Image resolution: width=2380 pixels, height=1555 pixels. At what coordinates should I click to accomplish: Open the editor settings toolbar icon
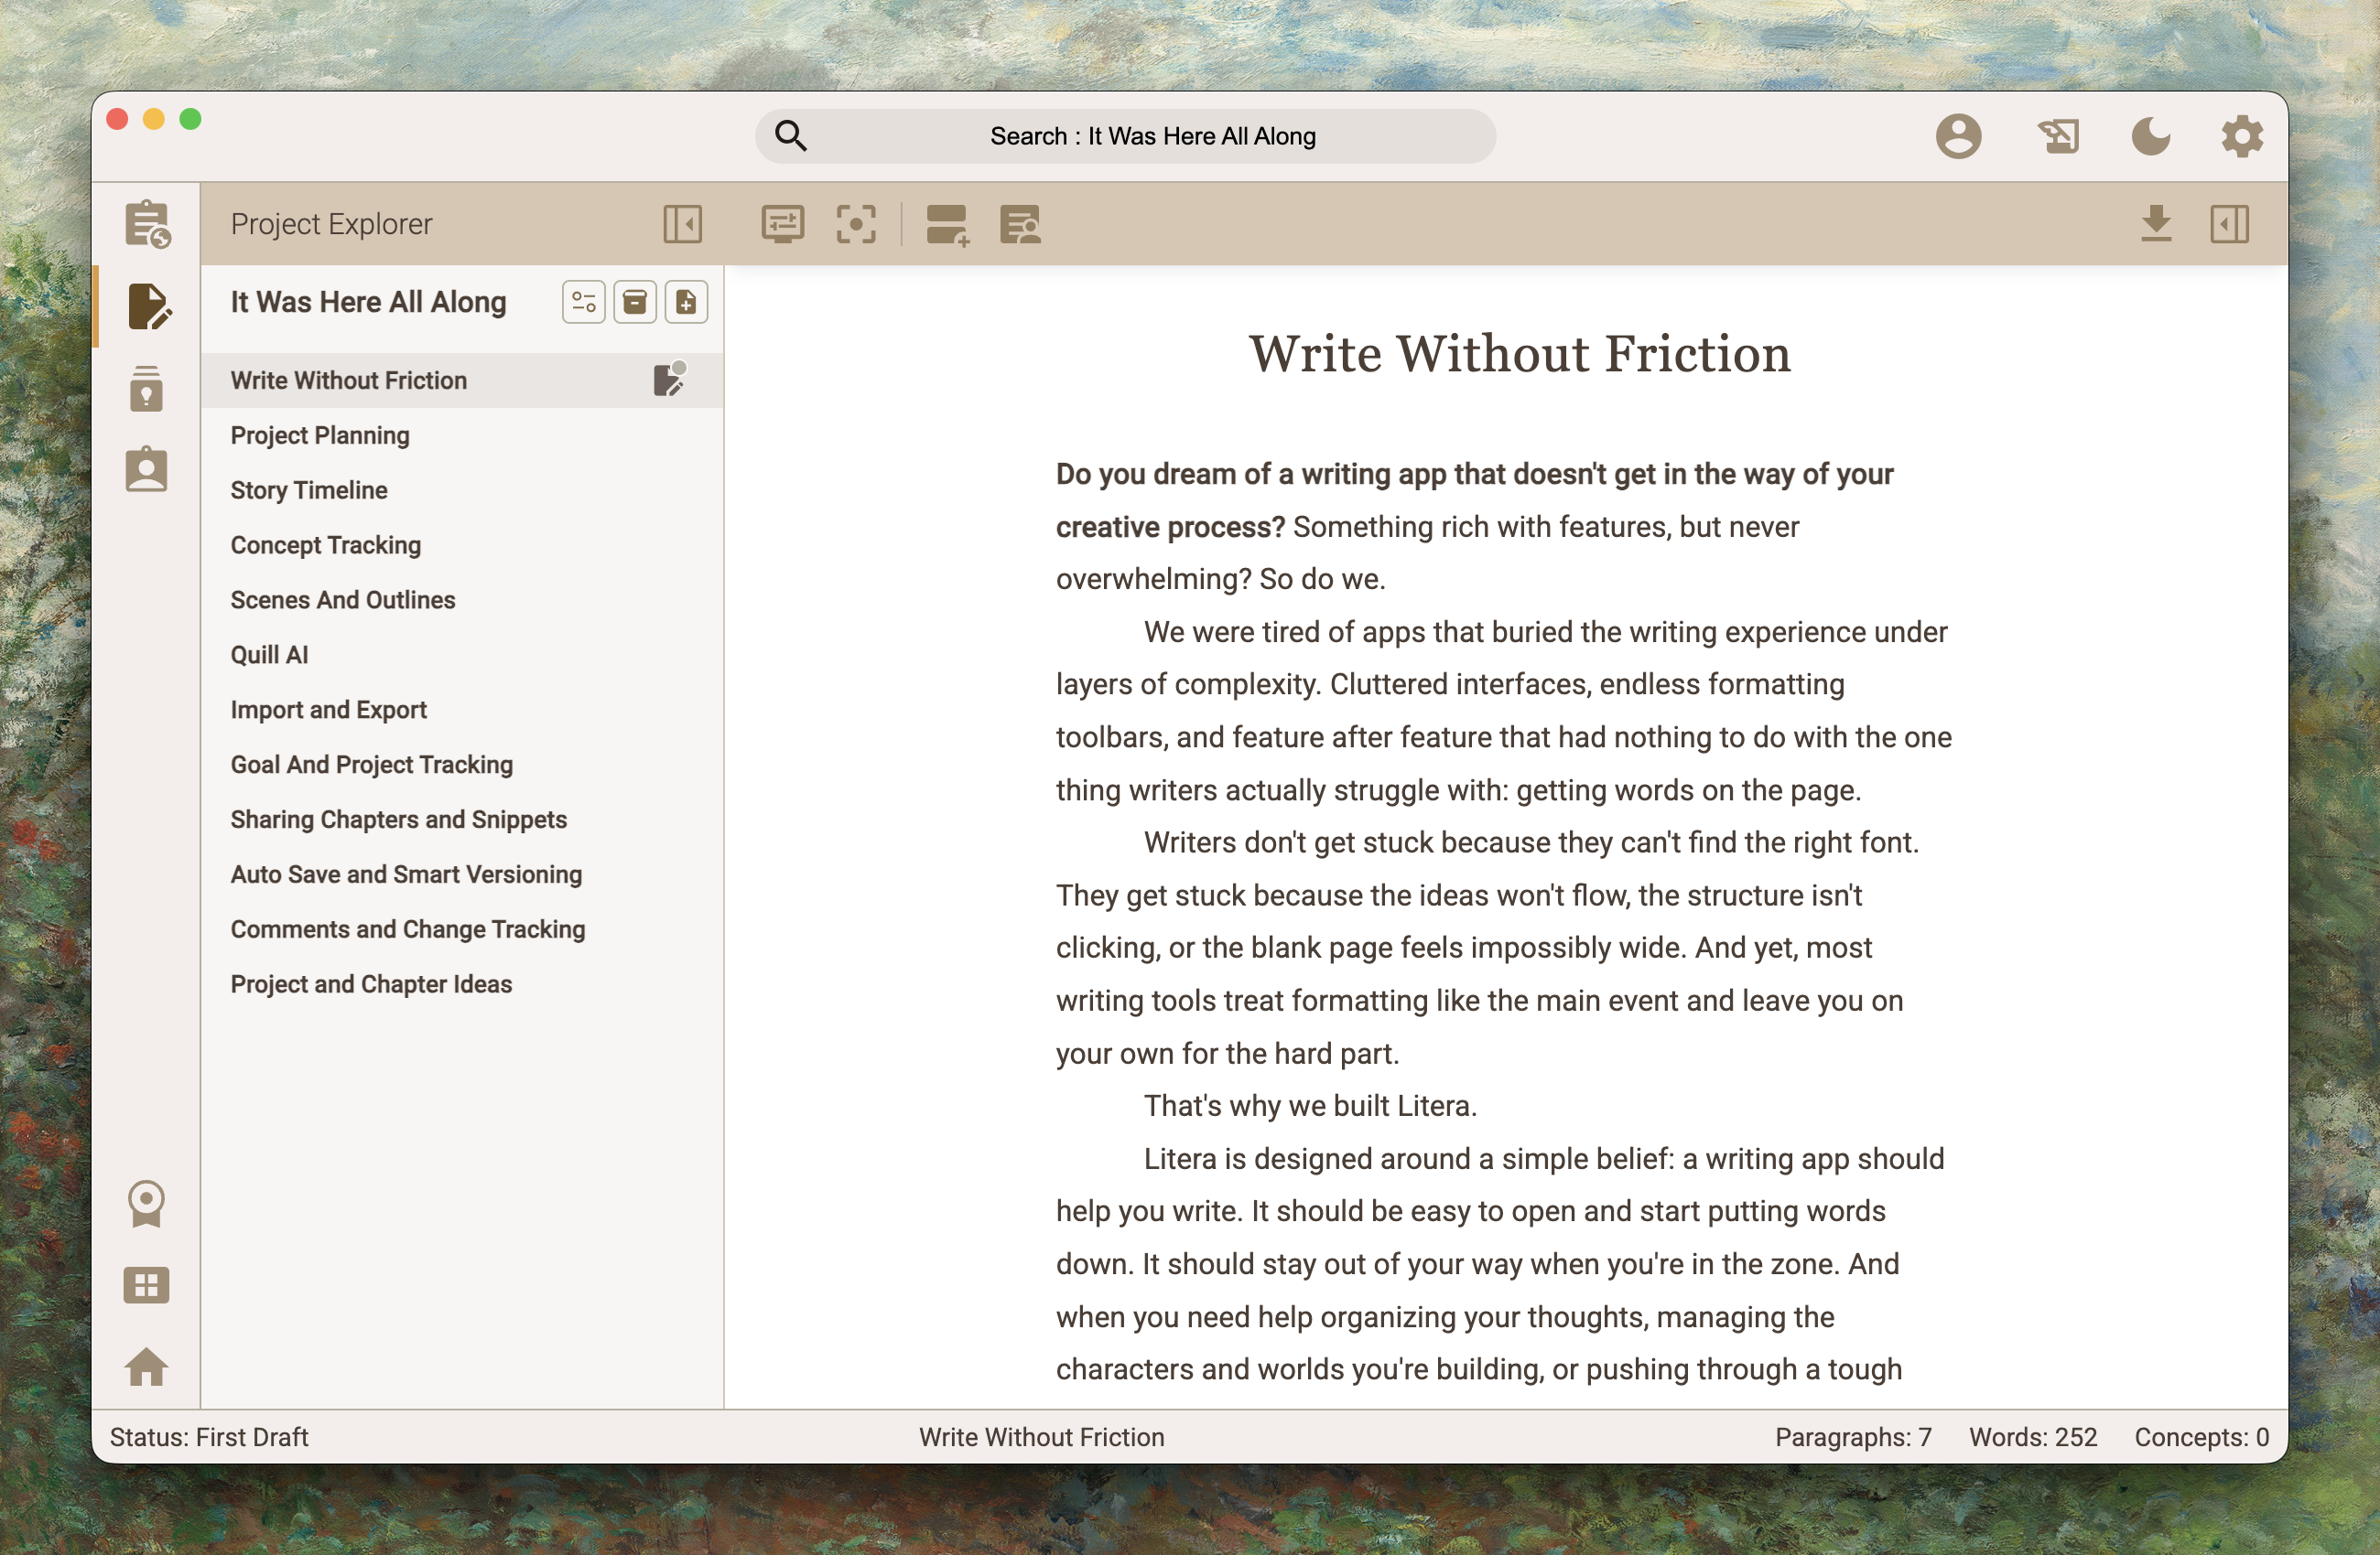[784, 224]
